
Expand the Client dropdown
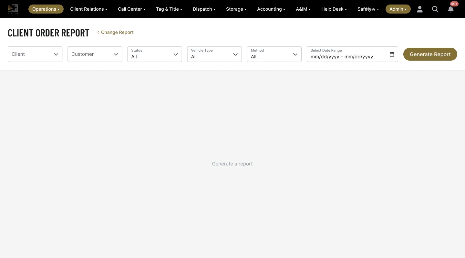click(x=35, y=54)
